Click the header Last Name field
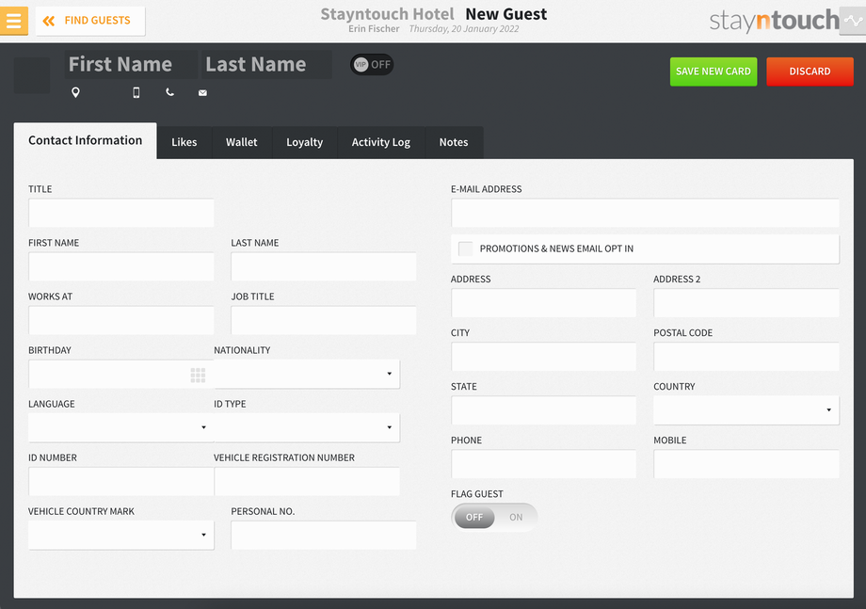Image resolution: width=866 pixels, height=609 pixels. 266,65
